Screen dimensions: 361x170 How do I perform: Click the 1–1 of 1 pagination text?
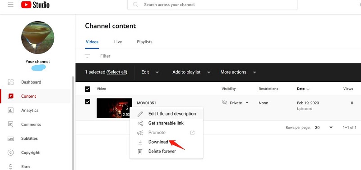coord(349,128)
